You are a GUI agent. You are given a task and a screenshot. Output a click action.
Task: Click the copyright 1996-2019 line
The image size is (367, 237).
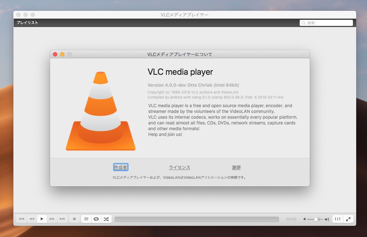pos(193,92)
